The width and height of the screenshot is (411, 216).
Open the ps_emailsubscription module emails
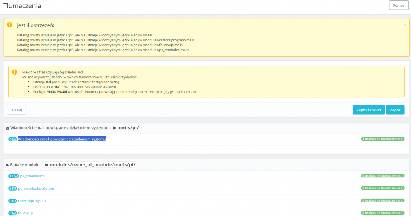[36, 188]
